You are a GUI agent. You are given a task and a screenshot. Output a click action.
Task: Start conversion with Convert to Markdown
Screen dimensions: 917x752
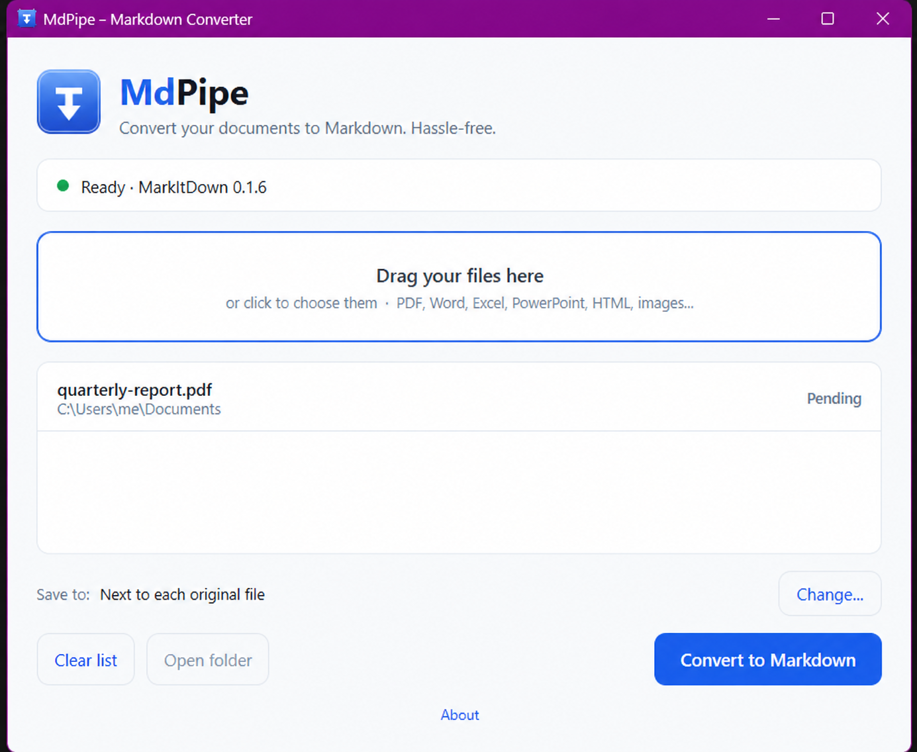coord(768,659)
